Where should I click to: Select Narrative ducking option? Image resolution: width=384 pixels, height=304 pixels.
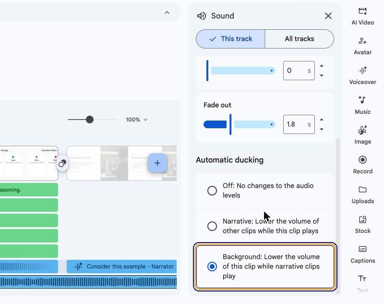(x=265, y=226)
